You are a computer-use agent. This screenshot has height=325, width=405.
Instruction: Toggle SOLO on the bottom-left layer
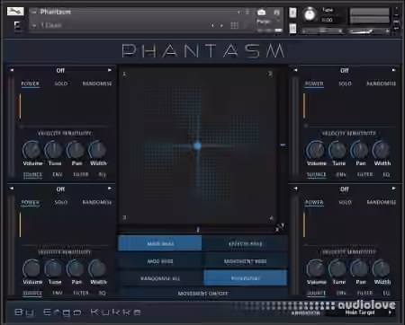coord(61,202)
